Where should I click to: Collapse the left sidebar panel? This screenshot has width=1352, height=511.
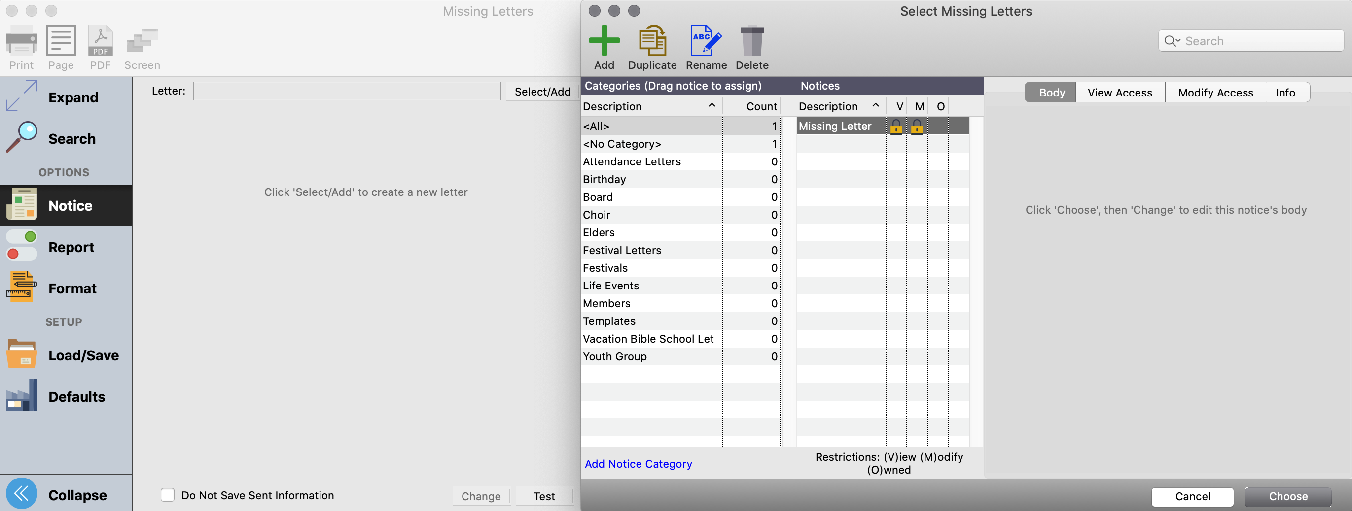pos(22,494)
